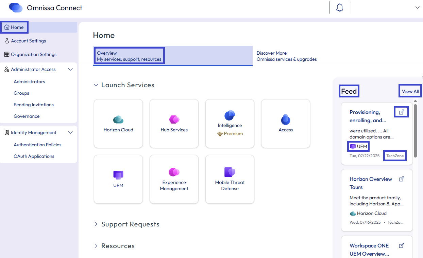Click the Account Settings person icon

point(7,41)
